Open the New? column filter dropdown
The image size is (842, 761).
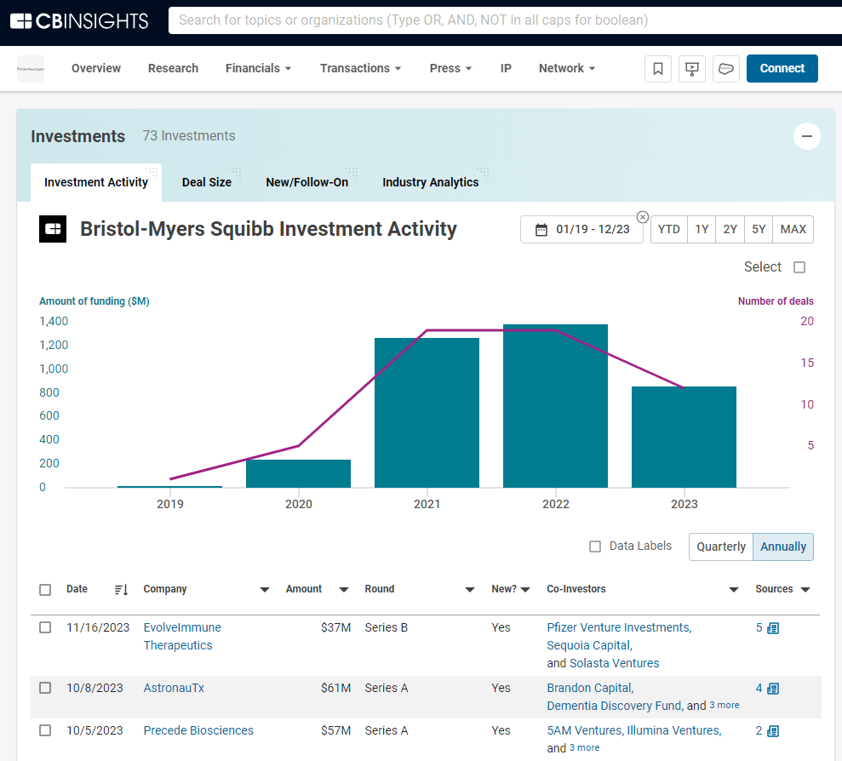pos(525,590)
